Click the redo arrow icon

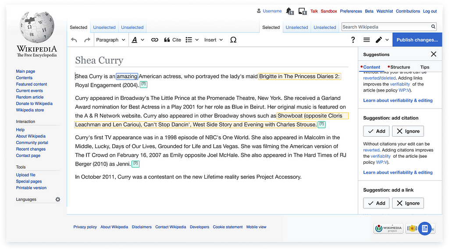(x=87, y=40)
